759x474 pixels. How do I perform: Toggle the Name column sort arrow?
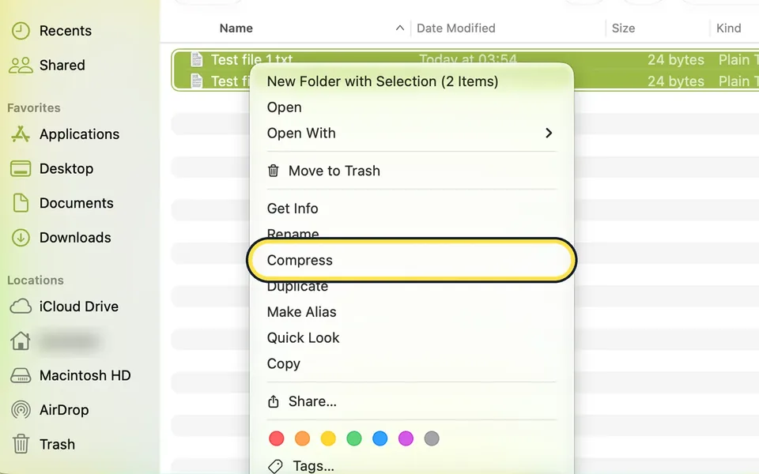pyautogui.click(x=400, y=28)
